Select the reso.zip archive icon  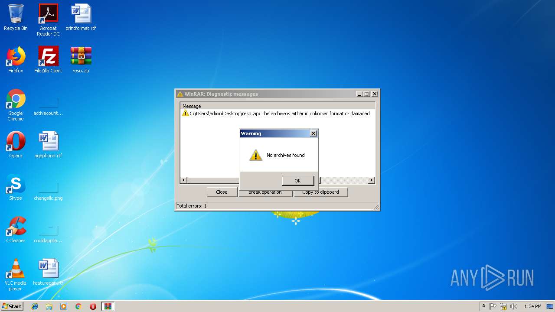click(x=81, y=60)
